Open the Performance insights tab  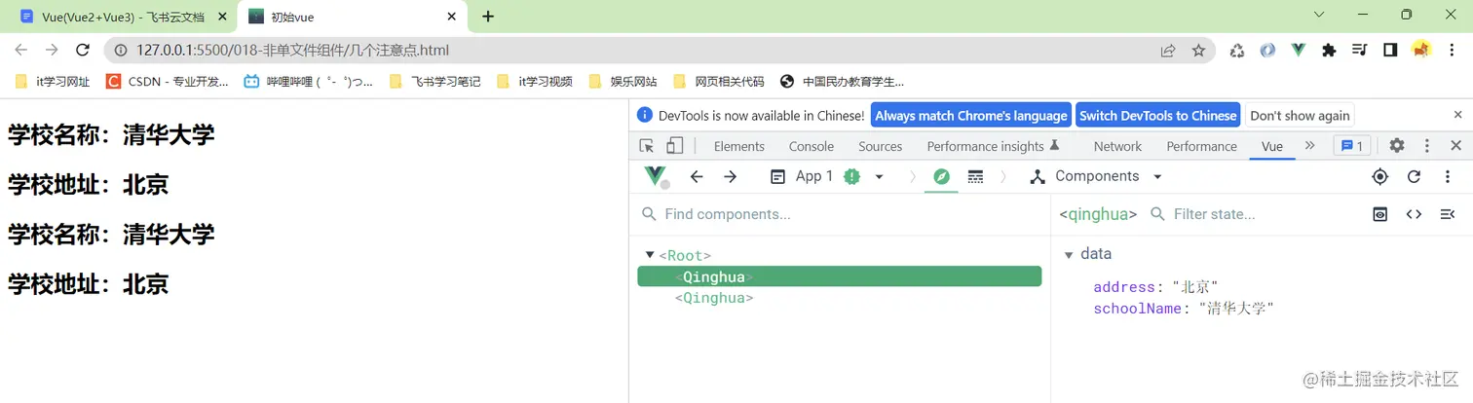coord(993,146)
